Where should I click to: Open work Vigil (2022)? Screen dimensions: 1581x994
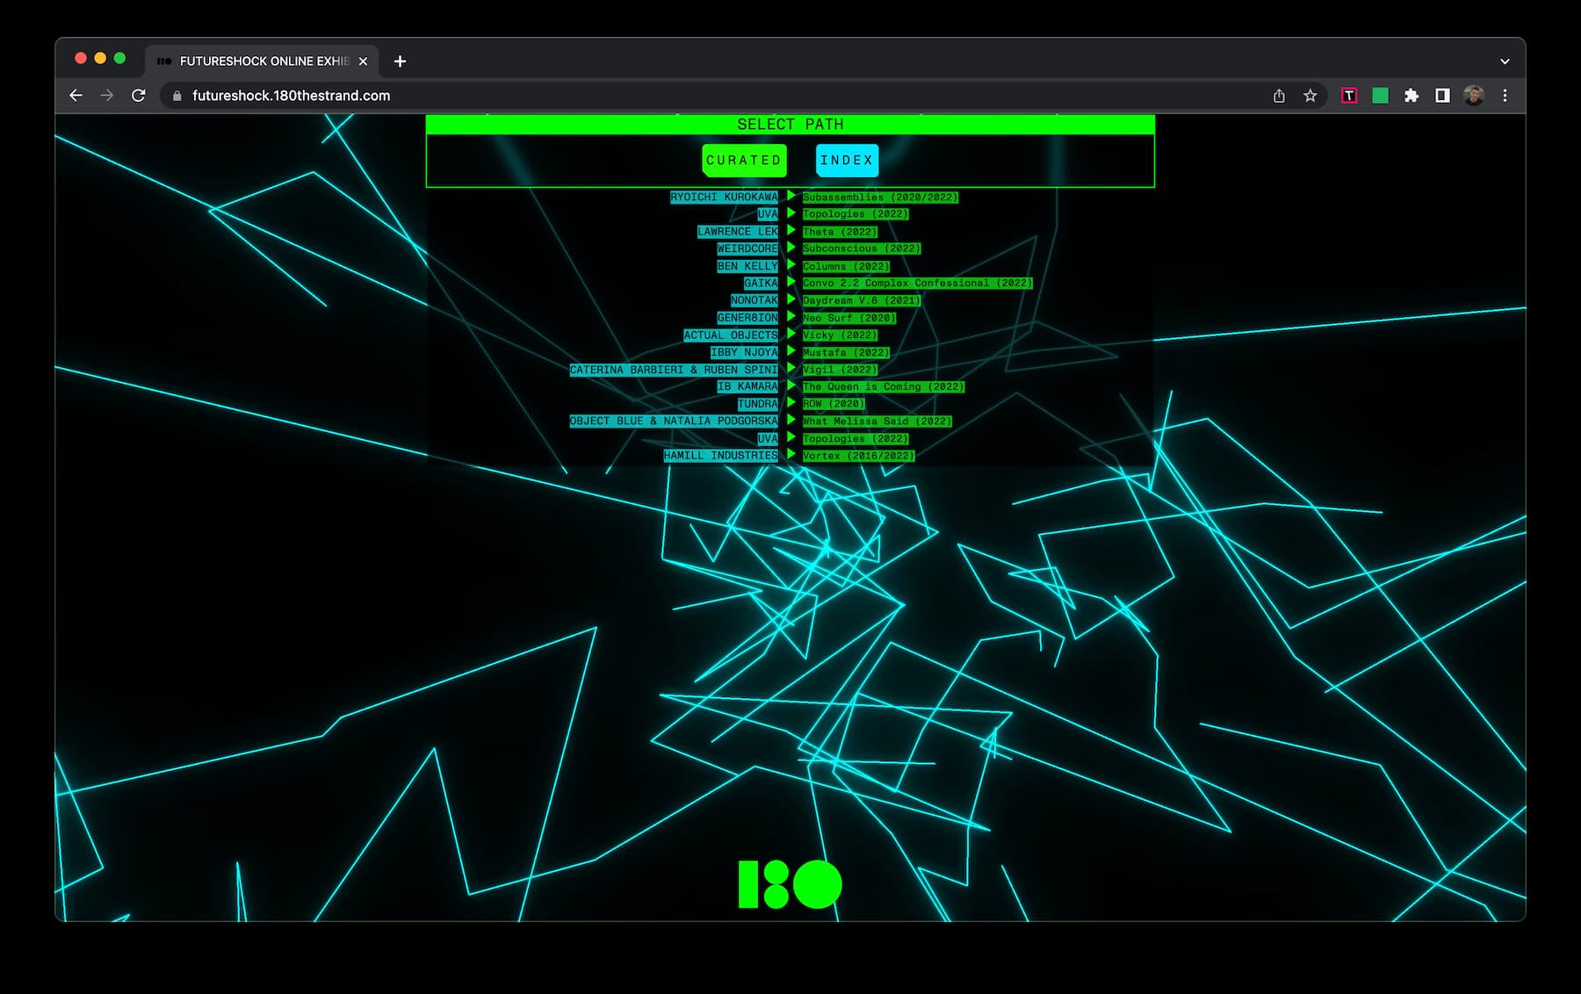(x=840, y=370)
